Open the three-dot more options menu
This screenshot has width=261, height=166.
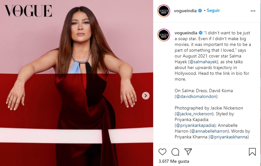[253, 11]
